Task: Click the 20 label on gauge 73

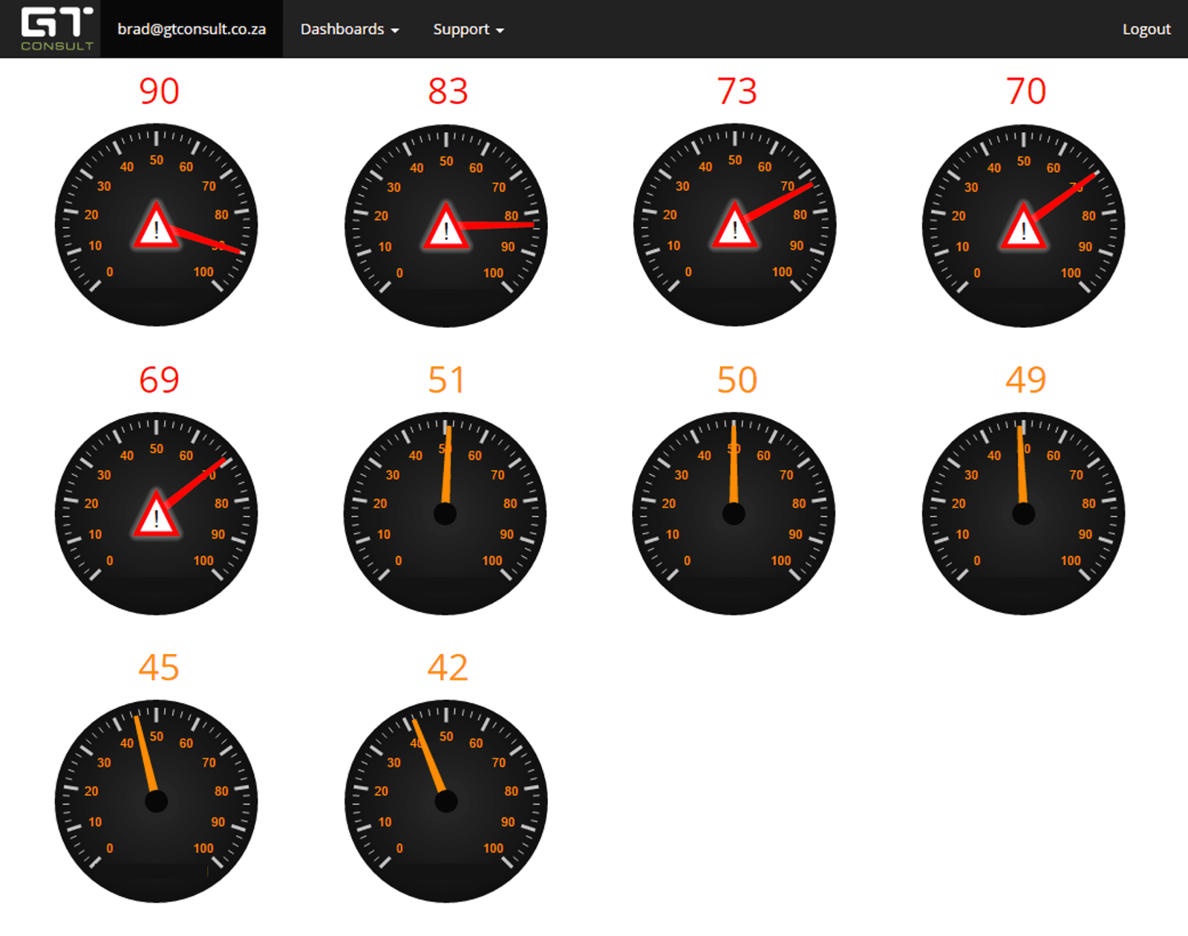Action: 669,215
